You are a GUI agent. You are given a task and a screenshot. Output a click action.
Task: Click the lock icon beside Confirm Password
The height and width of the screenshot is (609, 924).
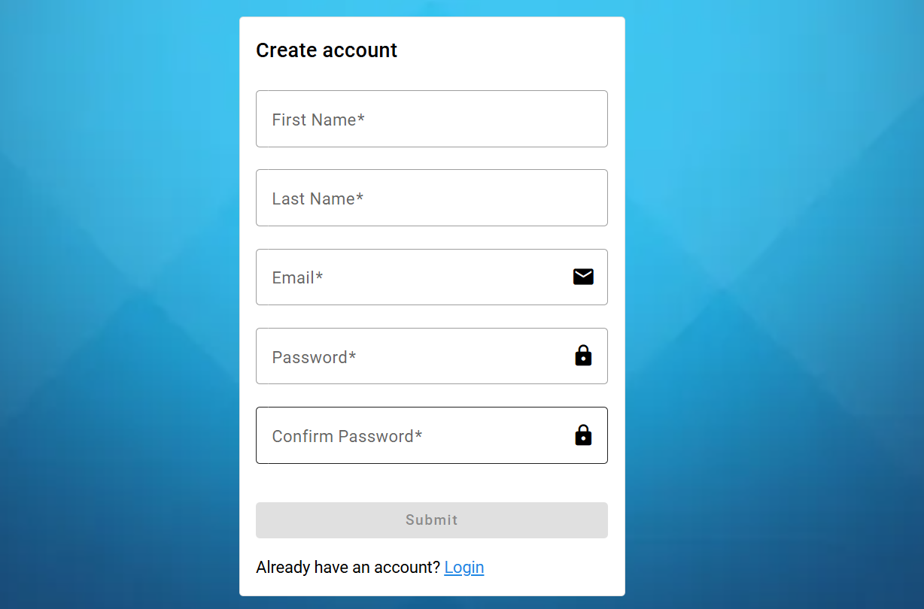click(x=583, y=435)
